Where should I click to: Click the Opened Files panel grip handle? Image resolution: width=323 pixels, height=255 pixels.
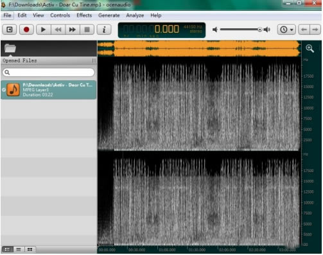click(94, 61)
